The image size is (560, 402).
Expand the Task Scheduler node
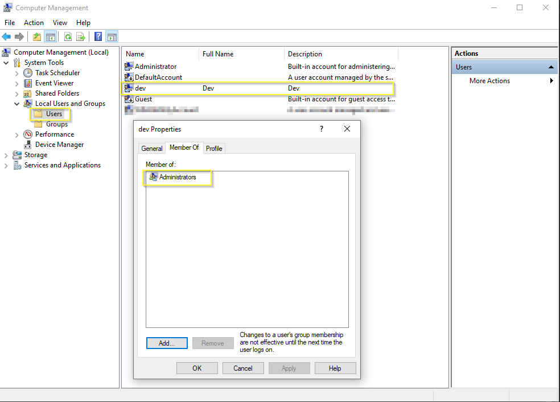(17, 73)
